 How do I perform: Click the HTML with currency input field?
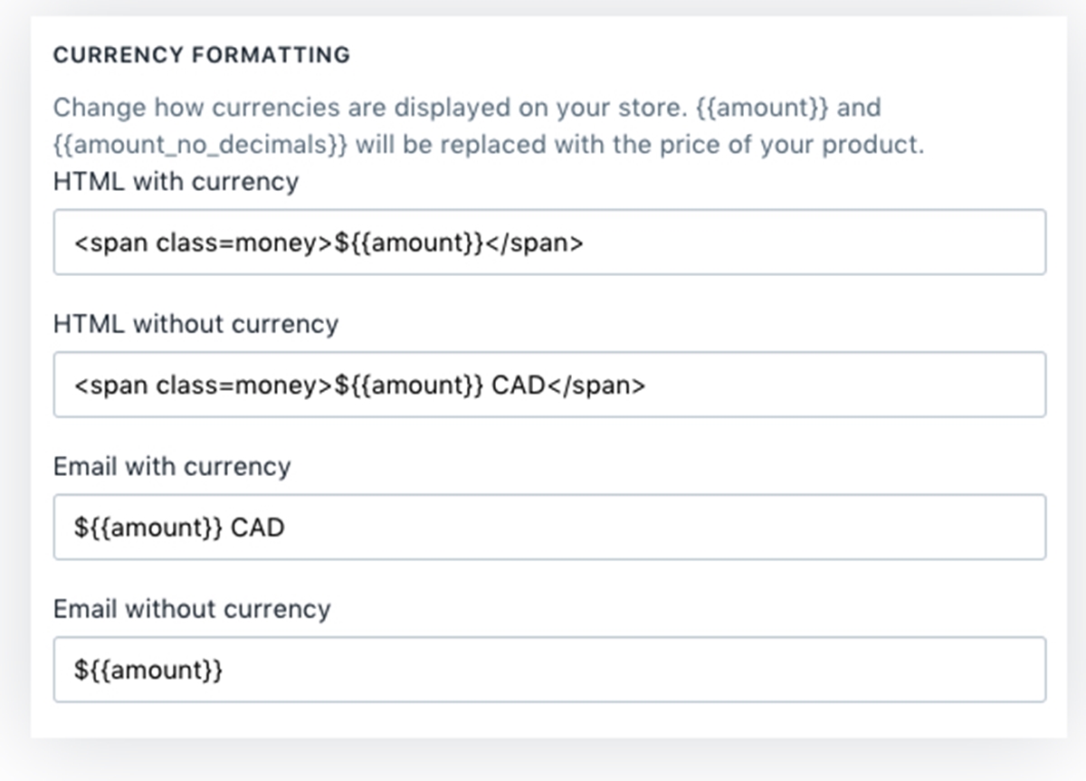(x=549, y=243)
